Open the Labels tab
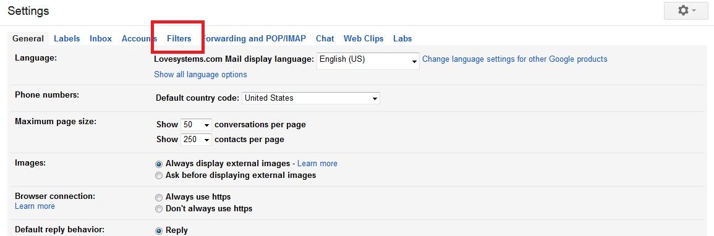The image size is (714, 236). click(x=67, y=39)
